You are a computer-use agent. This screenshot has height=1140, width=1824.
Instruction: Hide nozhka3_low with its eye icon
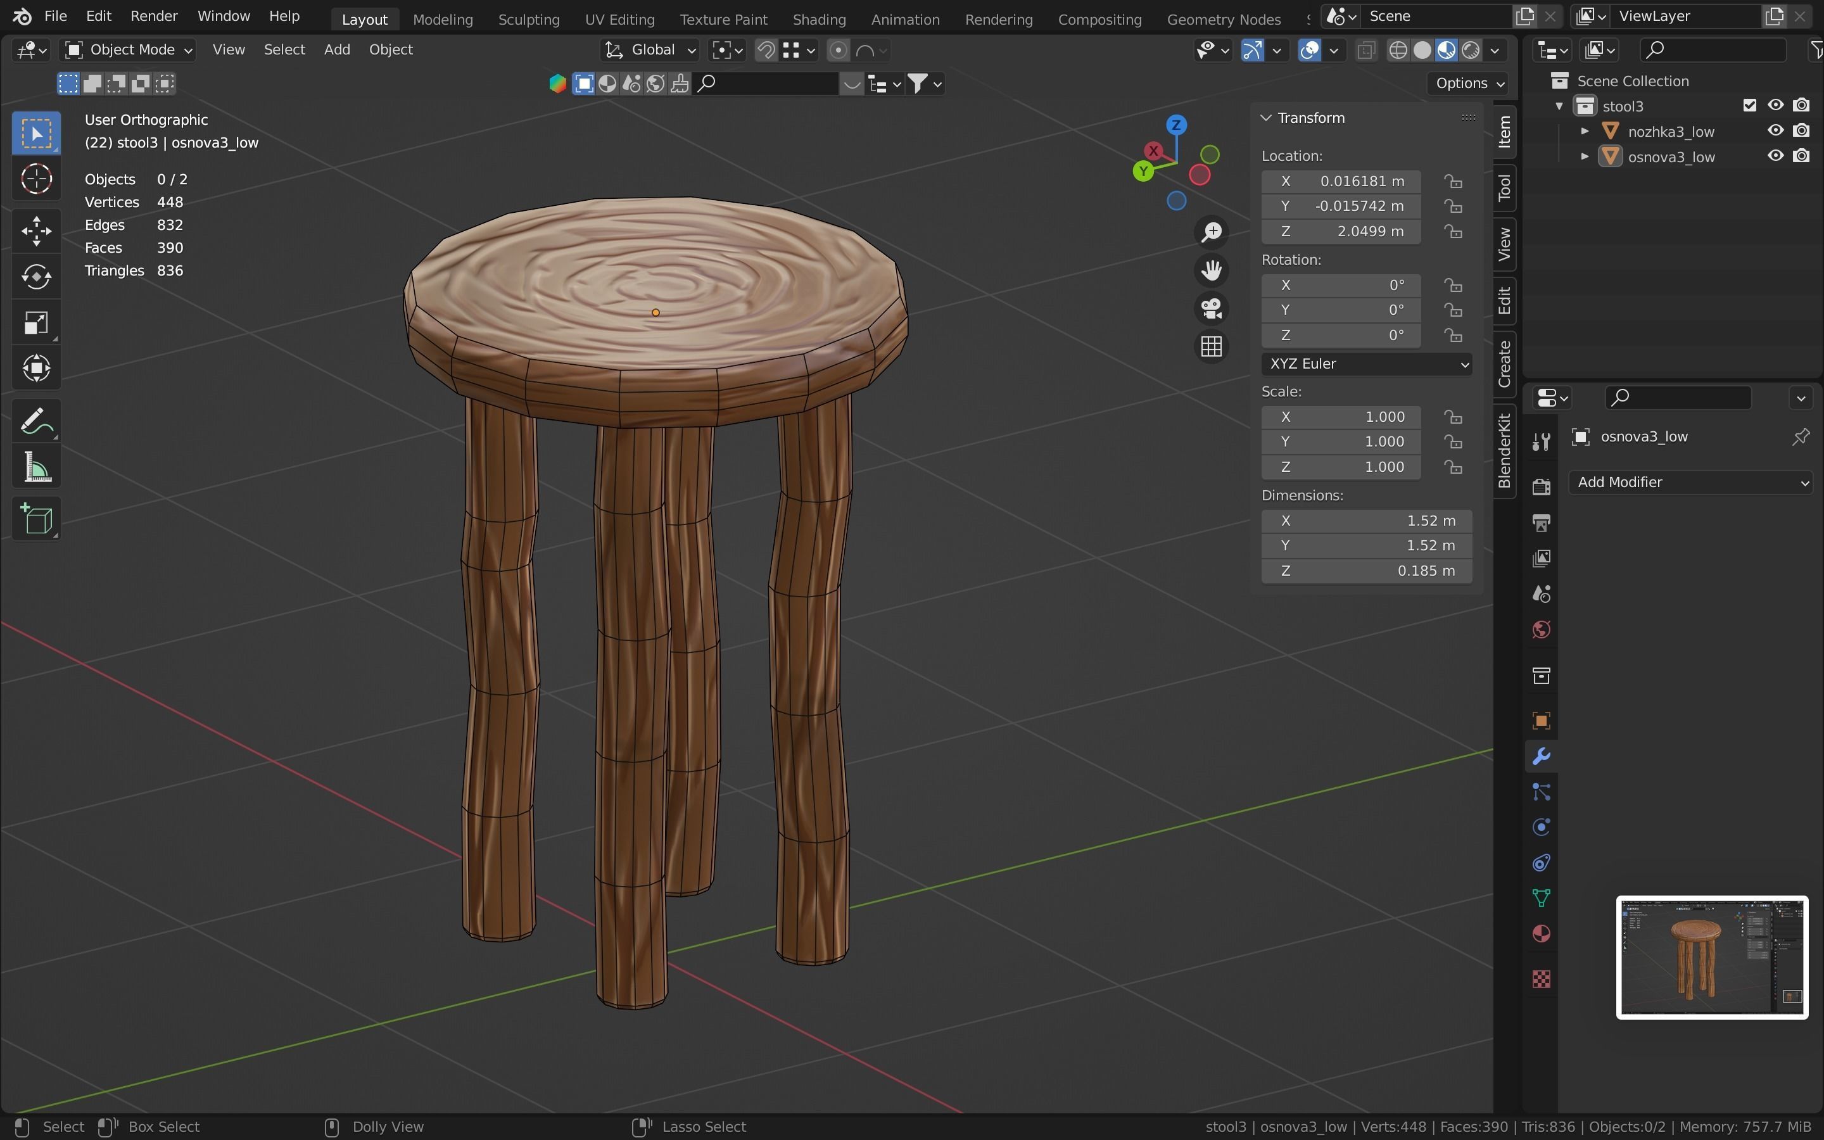[x=1775, y=130]
